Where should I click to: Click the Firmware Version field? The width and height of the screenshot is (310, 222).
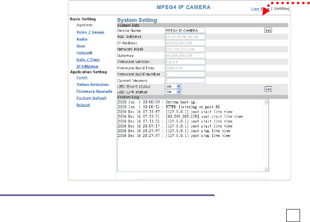(x=185, y=62)
